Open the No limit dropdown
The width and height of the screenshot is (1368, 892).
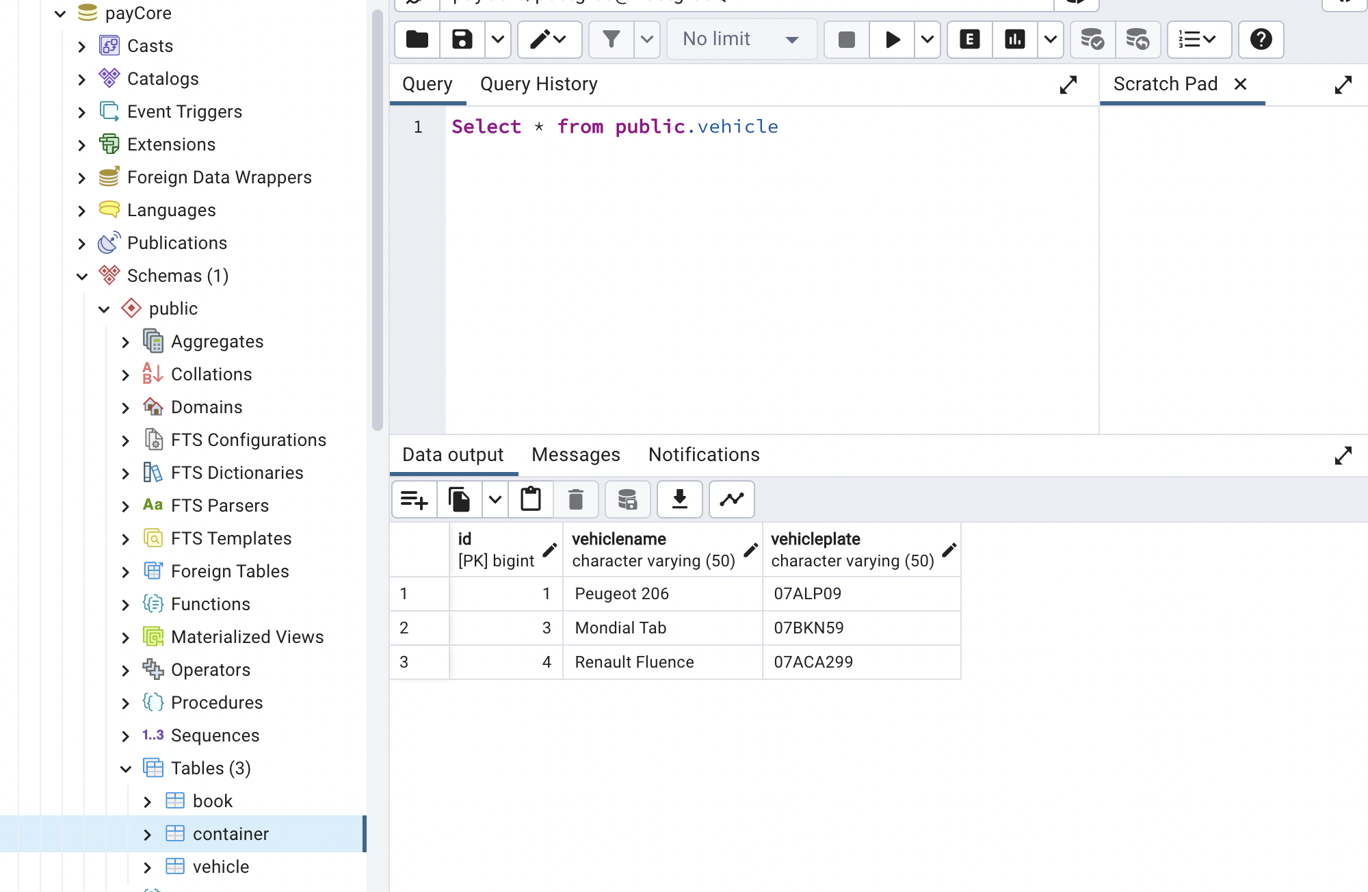pyautogui.click(x=741, y=39)
